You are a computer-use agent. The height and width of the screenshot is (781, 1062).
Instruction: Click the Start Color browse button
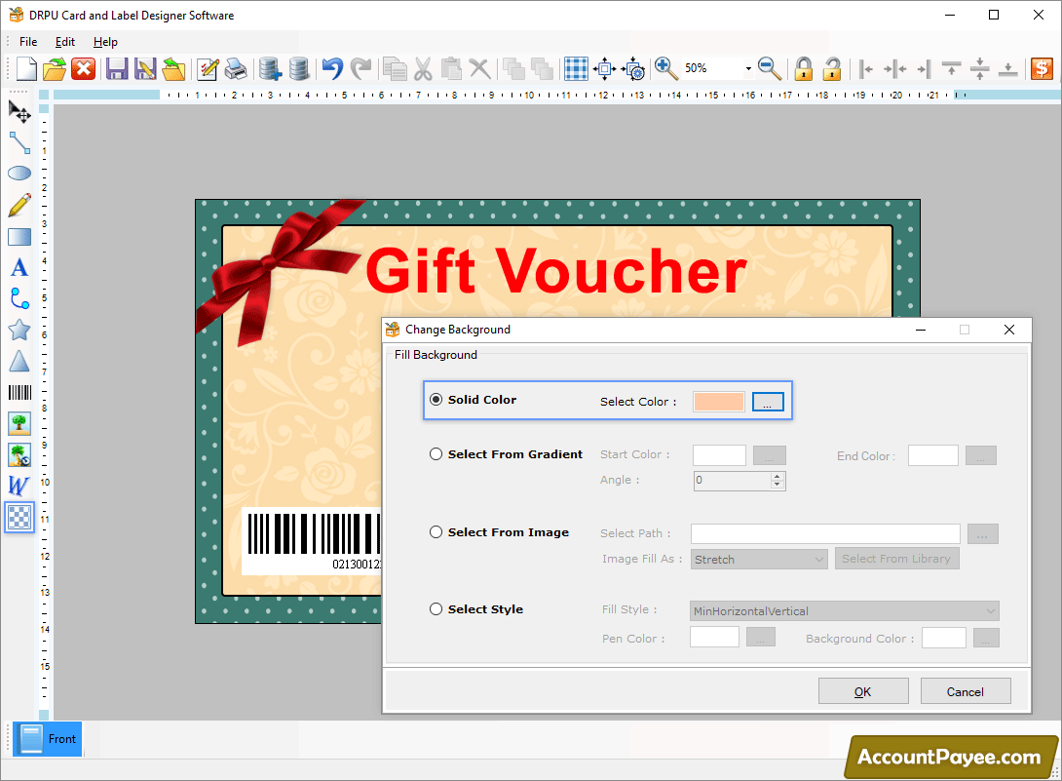click(x=770, y=455)
